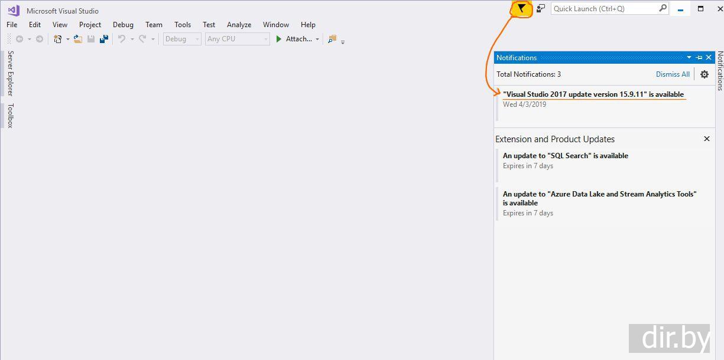Expand the Attach button dropdown arrow
724x360 pixels.
click(x=317, y=39)
